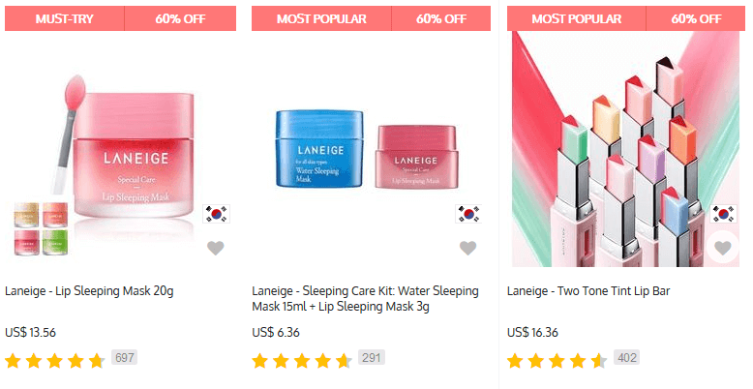Image resolution: width=753 pixels, height=389 pixels.
Task: Favorite the Lip Sleeping Mask 20g with heart icon
Action: pos(216,249)
